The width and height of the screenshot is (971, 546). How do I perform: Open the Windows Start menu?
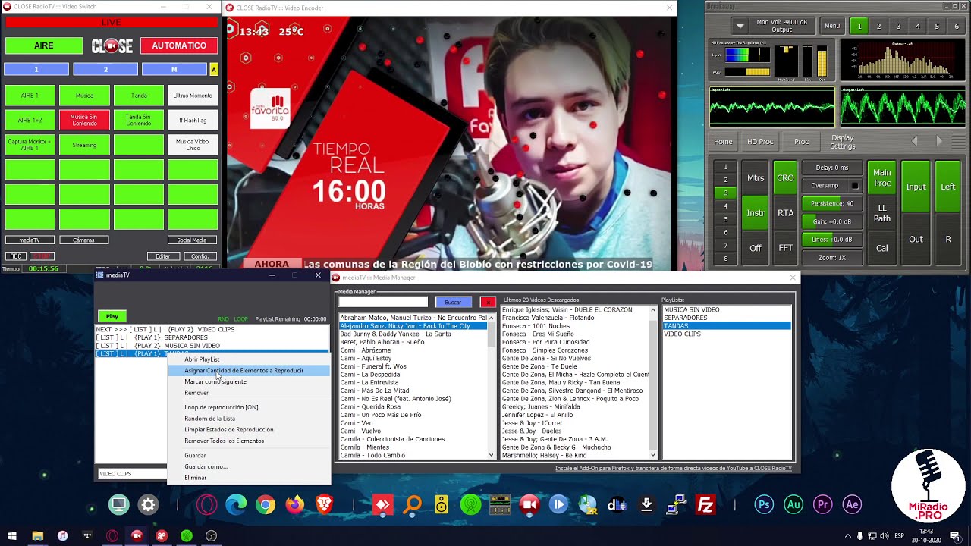click(x=12, y=536)
